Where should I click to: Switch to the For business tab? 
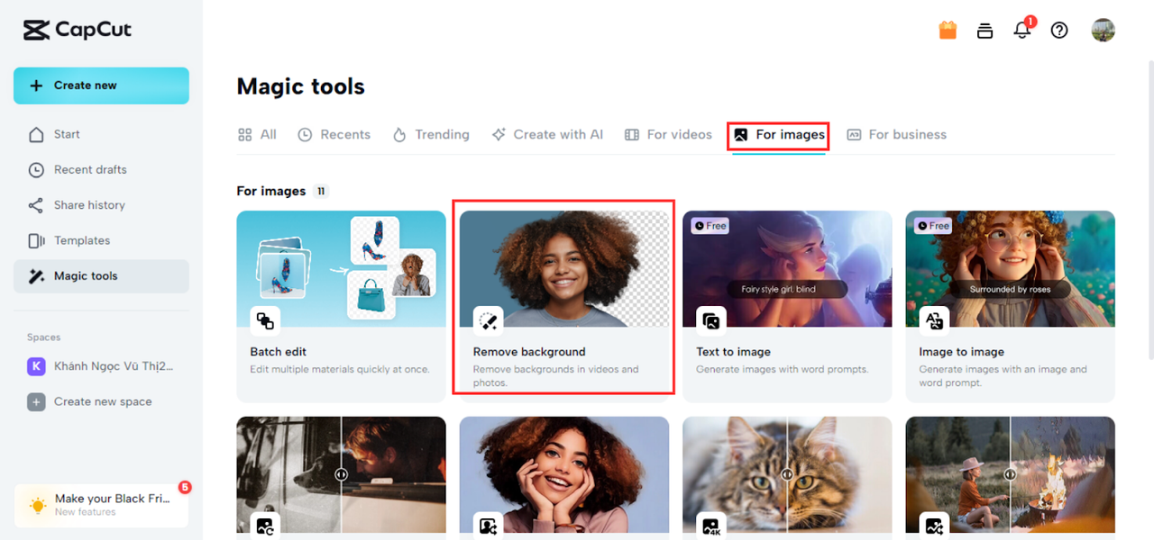(x=896, y=135)
